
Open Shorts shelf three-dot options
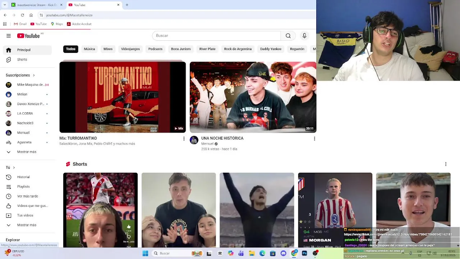446,164
